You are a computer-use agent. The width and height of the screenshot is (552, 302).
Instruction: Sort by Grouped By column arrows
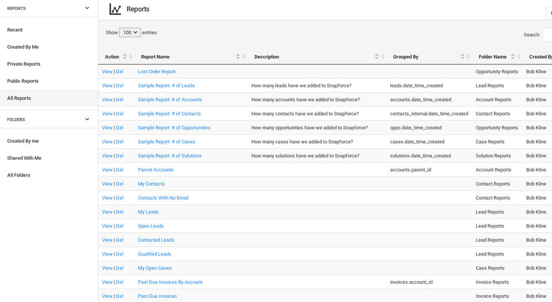coord(462,56)
